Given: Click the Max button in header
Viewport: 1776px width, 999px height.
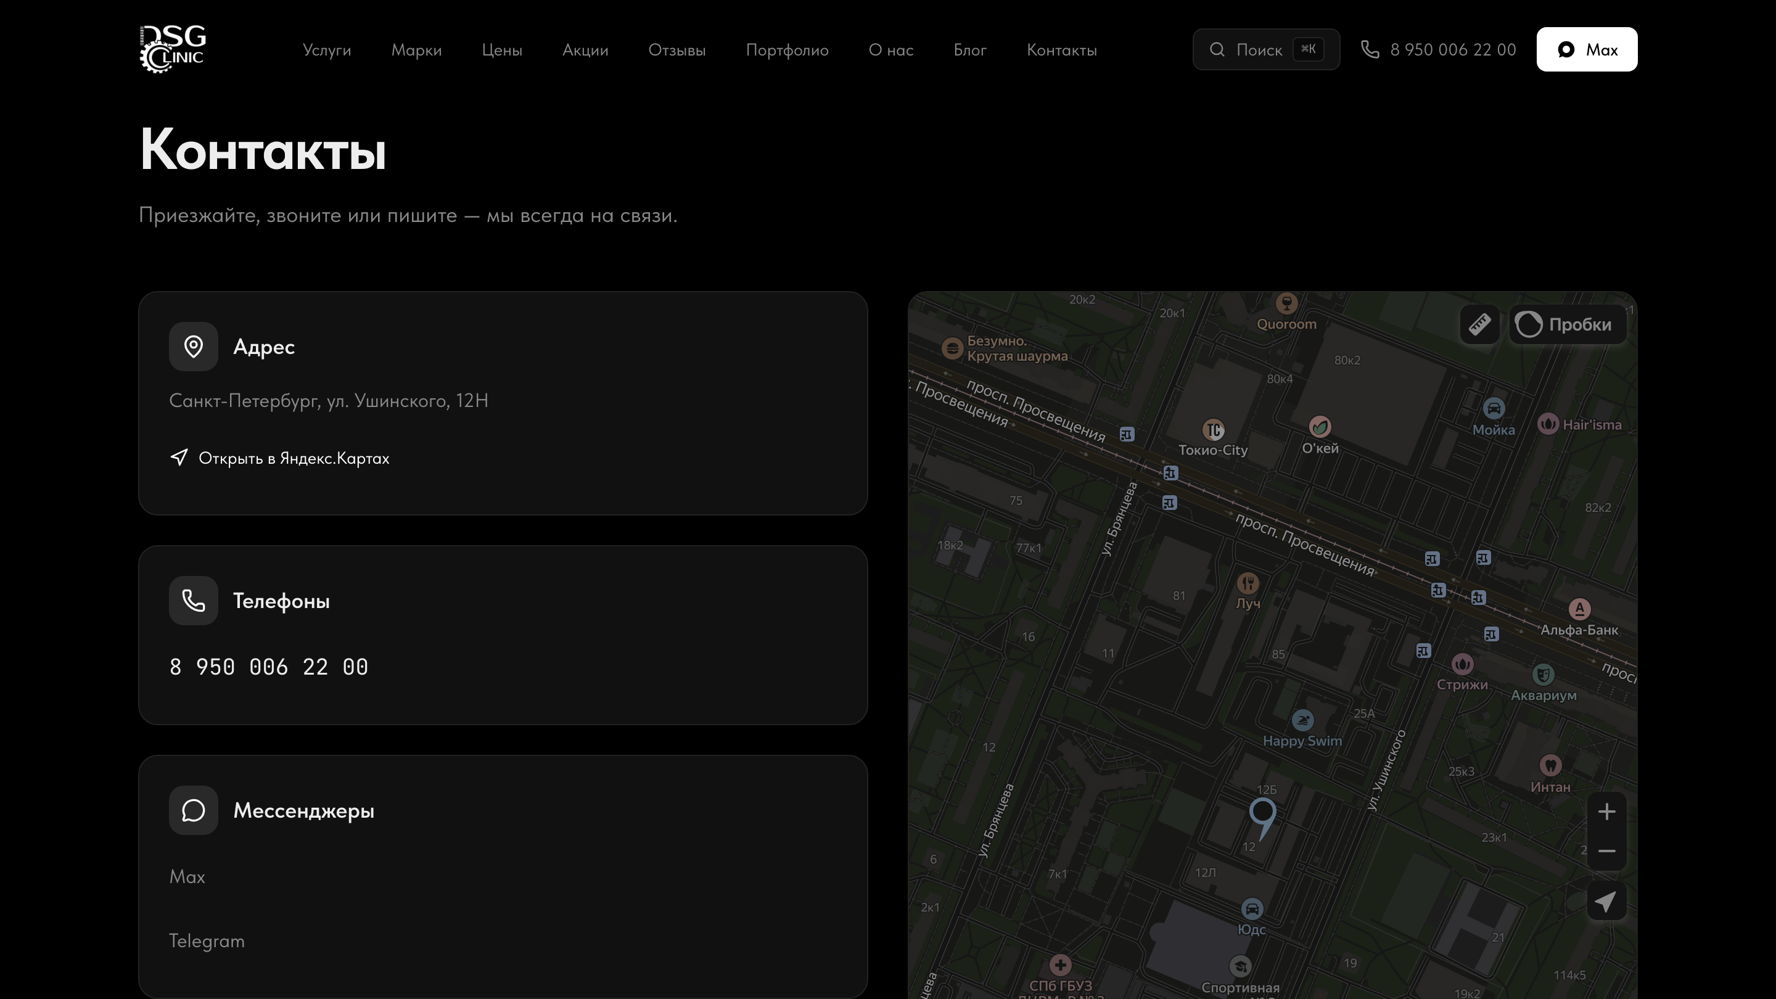Looking at the screenshot, I should tap(1587, 49).
